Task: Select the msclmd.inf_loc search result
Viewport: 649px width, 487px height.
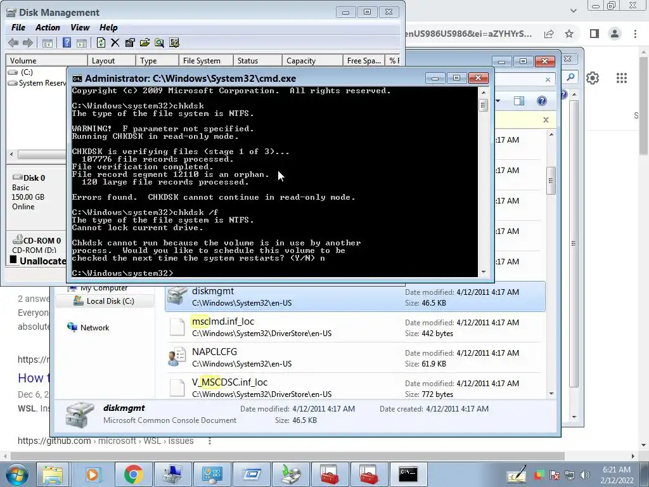Action: (355, 327)
